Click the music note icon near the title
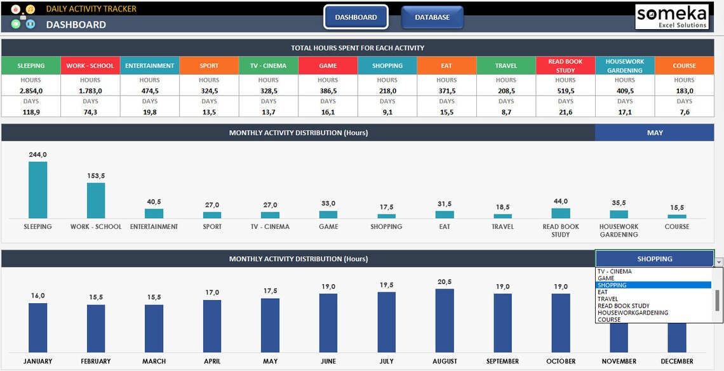The width and height of the screenshot is (724, 371). [x=30, y=9]
